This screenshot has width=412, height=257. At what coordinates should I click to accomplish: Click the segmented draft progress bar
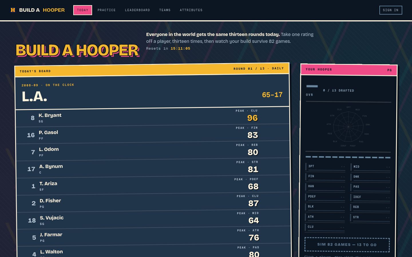(348, 157)
